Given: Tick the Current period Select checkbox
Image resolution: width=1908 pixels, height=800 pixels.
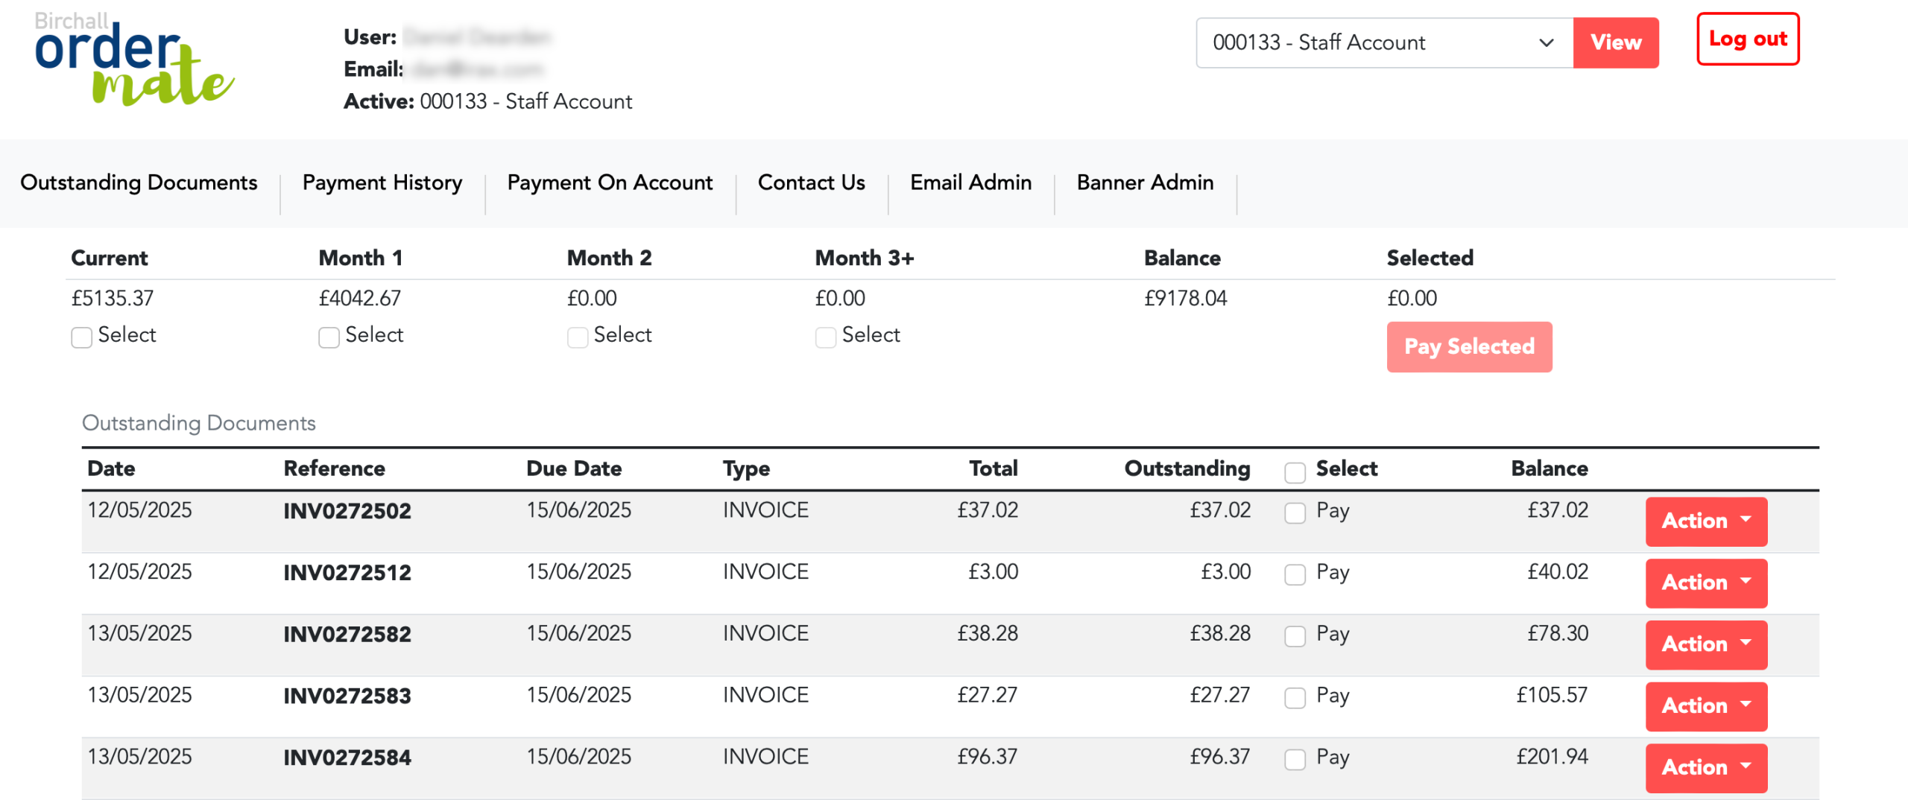Looking at the screenshot, I should pos(81,337).
